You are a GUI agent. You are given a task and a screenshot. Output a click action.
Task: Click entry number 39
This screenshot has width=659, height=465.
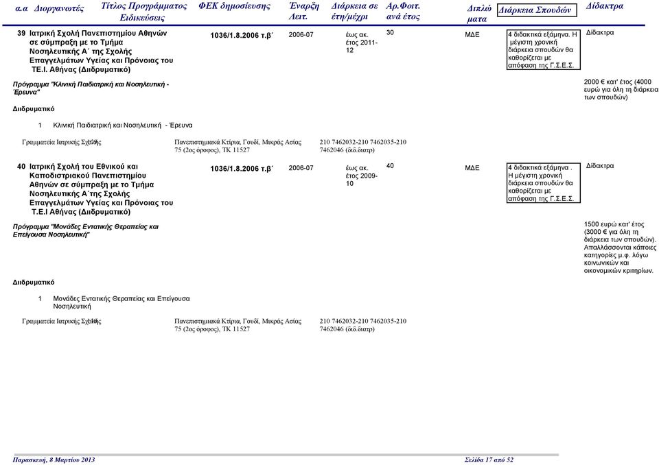pos(21,33)
